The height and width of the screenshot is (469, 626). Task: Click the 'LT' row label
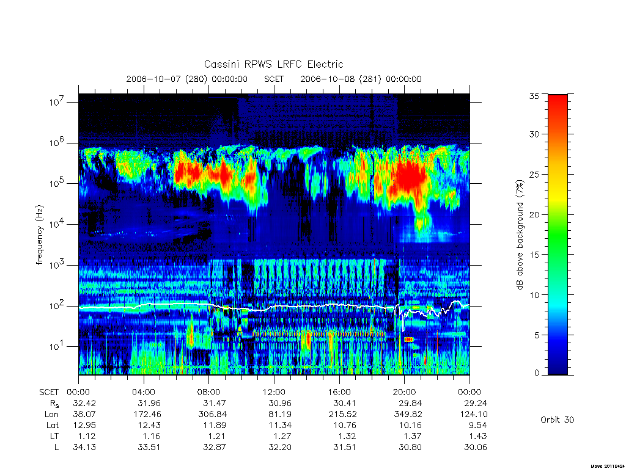tap(54, 436)
